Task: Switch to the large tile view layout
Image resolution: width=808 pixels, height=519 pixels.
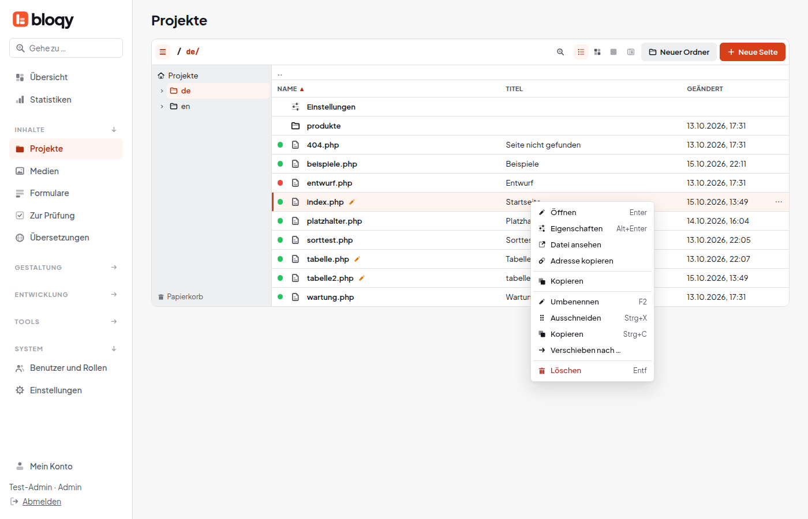Action: click(x=614, y=52)
